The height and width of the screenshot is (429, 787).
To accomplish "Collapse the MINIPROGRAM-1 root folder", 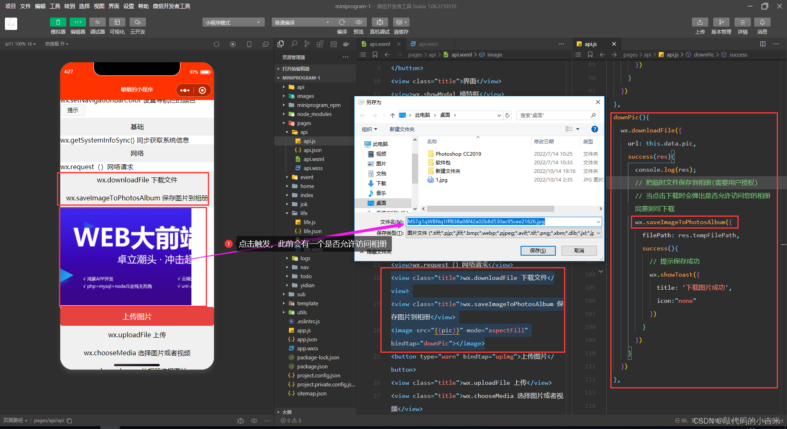I will pos(315,78).
